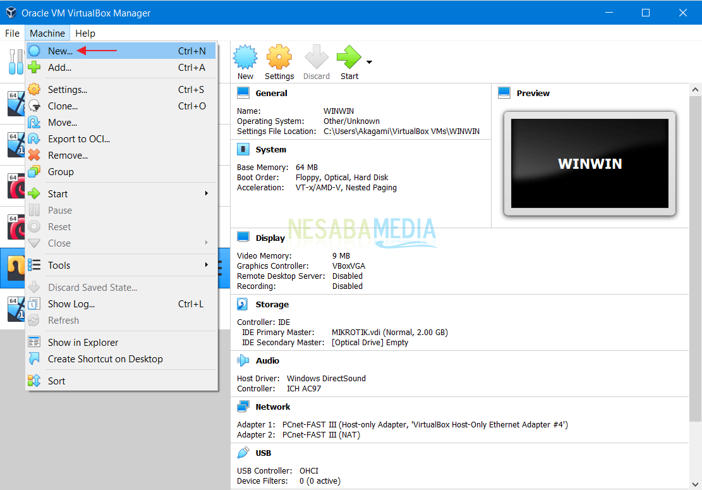Click the settings file path text
Viewport: 702px width, 490px height.
point(402,132)
